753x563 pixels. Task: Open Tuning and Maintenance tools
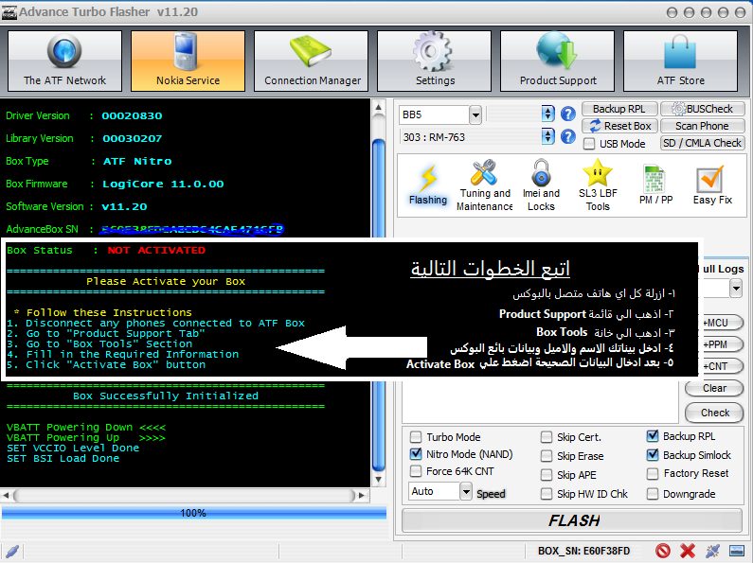pos(485,185)
